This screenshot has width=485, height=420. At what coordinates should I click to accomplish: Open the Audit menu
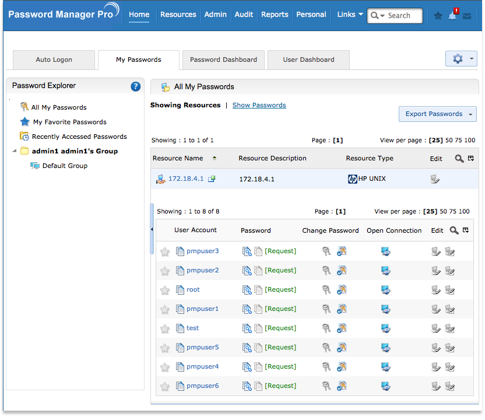pos(244,15)
